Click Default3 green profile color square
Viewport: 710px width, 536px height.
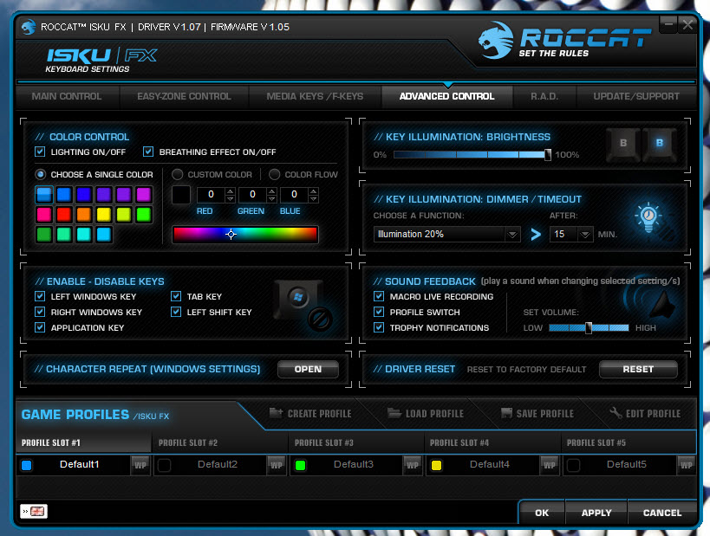(x=300, y=465)
